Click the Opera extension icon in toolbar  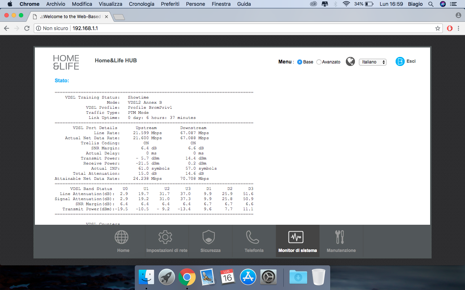(449, 28)
